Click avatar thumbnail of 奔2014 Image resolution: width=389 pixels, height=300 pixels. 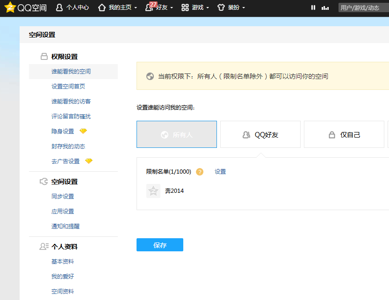pyautogui.click(x=153, y=191)
